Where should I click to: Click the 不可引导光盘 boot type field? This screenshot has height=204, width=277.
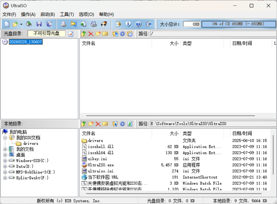pyautogui.click(x=46, y=33)
